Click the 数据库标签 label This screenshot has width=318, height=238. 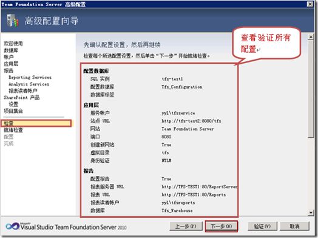click(102, 95)
